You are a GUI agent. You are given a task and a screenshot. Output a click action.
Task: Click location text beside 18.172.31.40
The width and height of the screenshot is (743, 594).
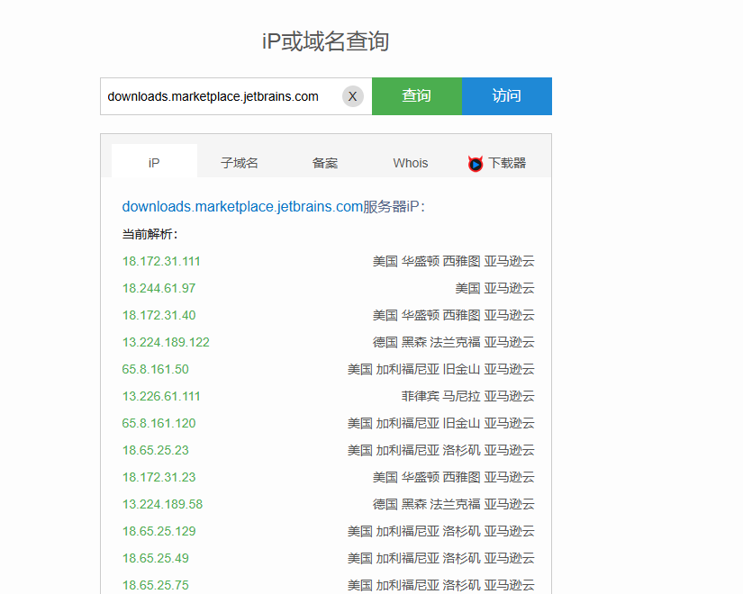click(x=454, y=316)
